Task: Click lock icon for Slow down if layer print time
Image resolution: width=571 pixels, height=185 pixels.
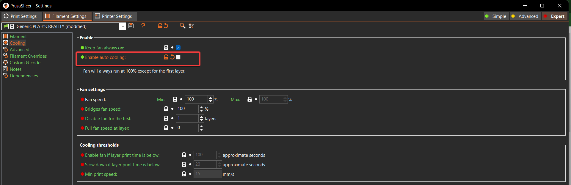Action: click(x=184, y=164)
